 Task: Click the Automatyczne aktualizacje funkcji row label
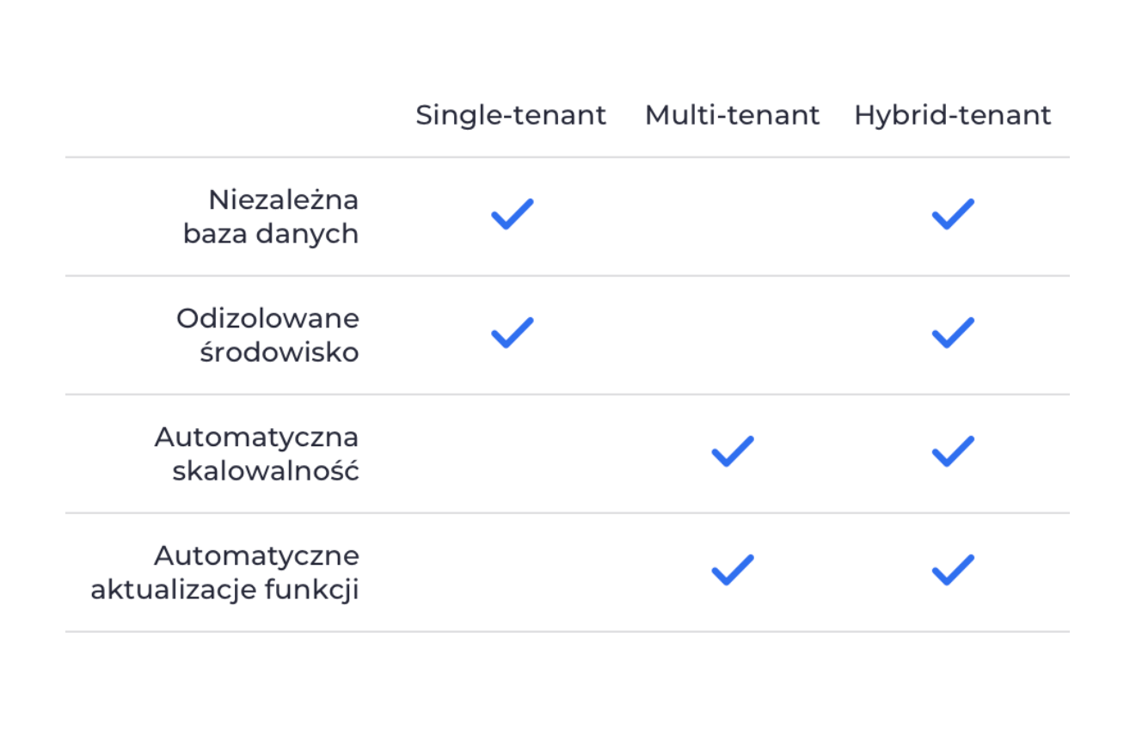[x=224, y=573]
